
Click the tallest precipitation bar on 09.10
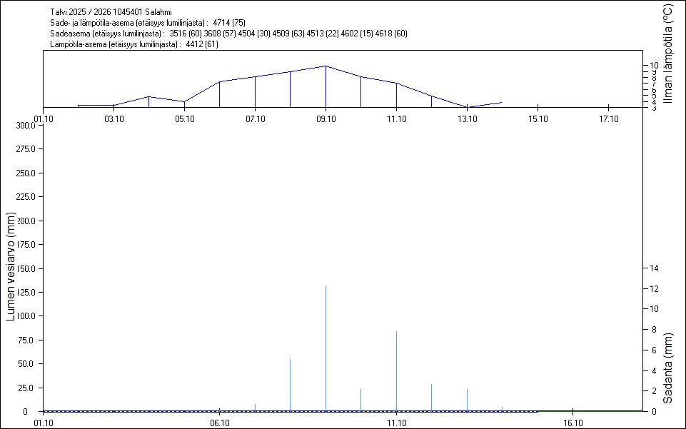tap(326, 348)
